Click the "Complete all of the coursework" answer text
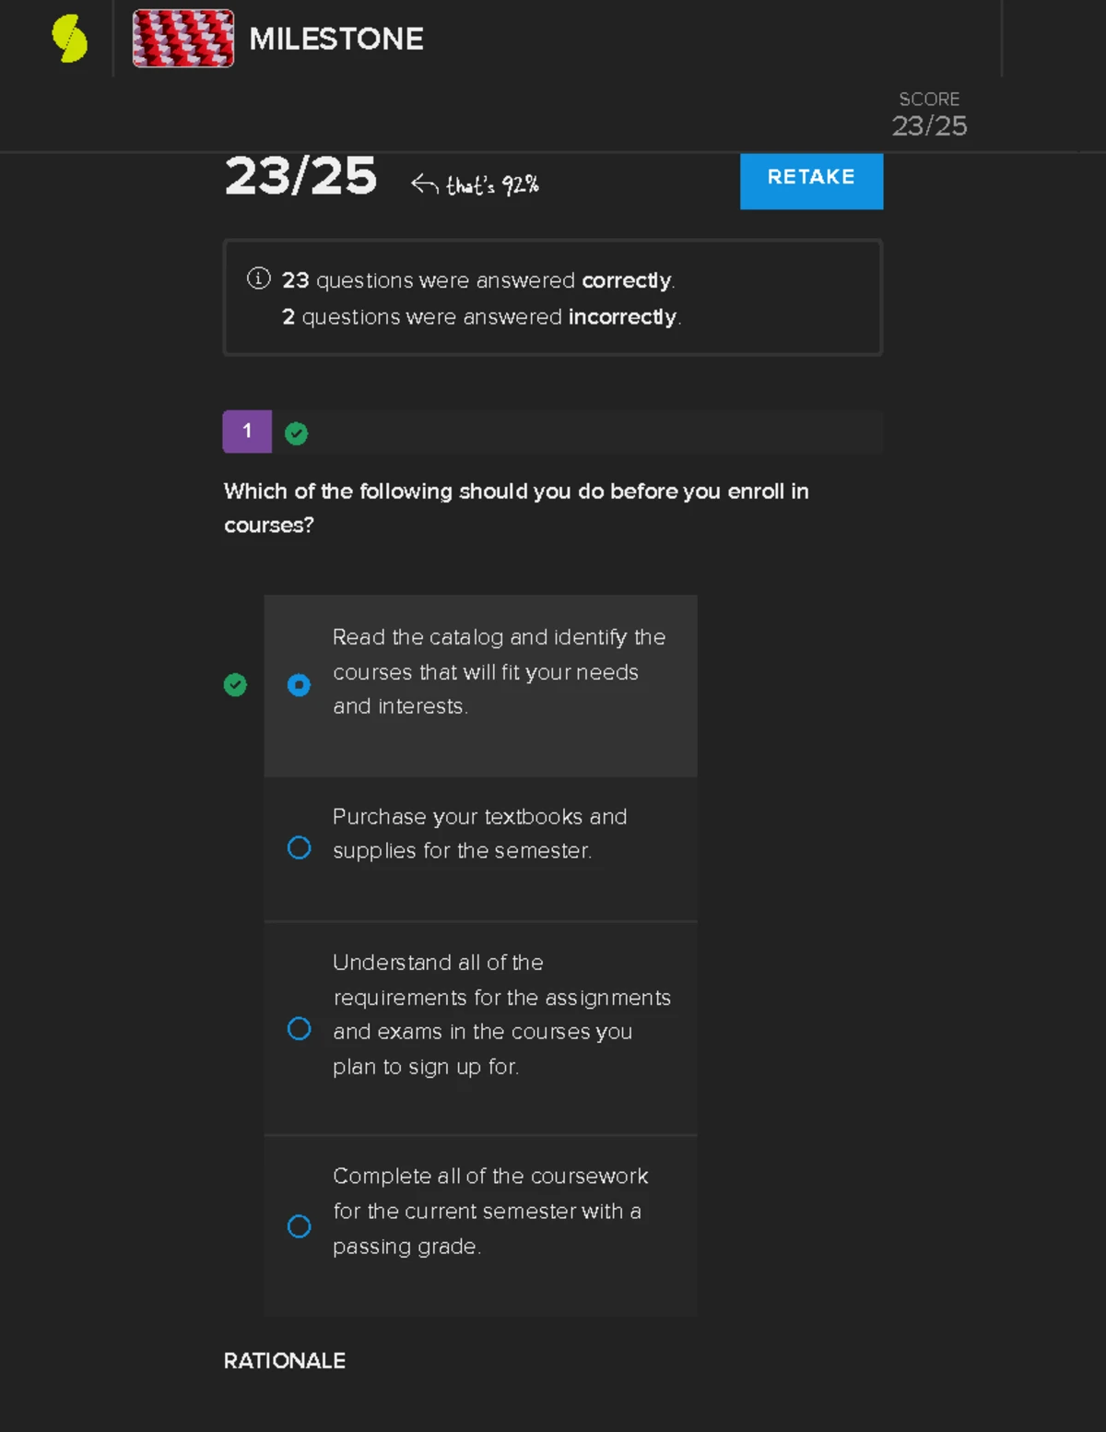This screenshot has width=1106, height=1432. tap(489, 1211)
